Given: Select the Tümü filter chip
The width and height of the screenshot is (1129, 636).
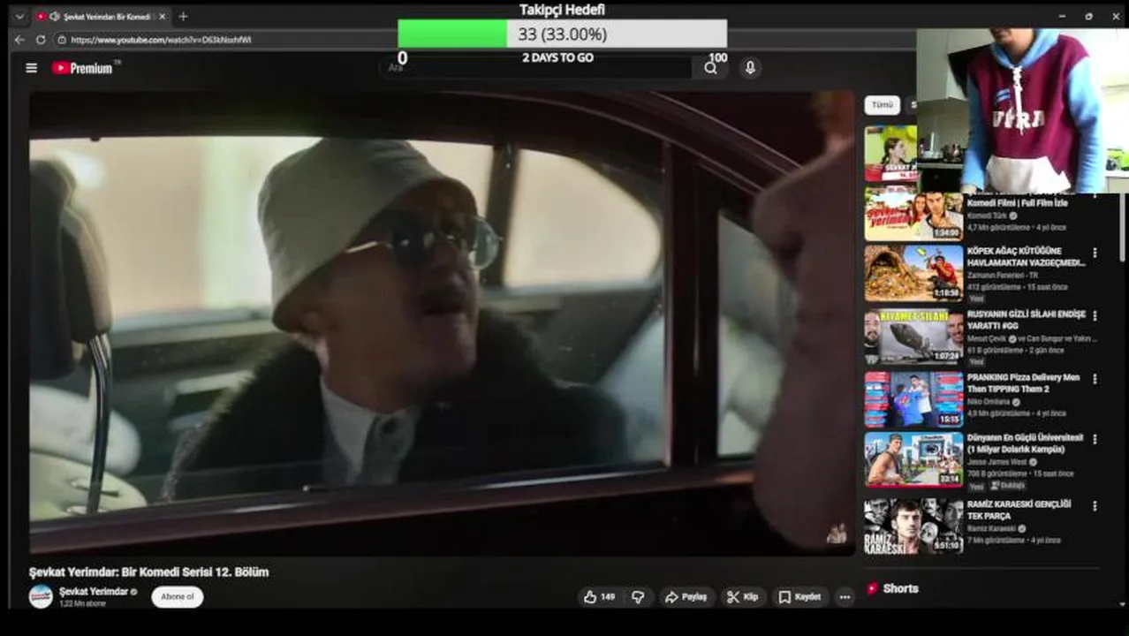Looking at the screenshot, I should [882, 105].
